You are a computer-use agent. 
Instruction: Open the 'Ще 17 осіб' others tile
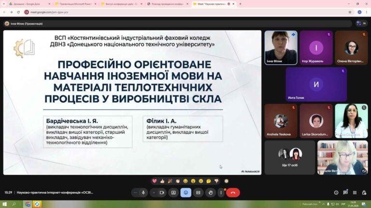coord(290,157)
